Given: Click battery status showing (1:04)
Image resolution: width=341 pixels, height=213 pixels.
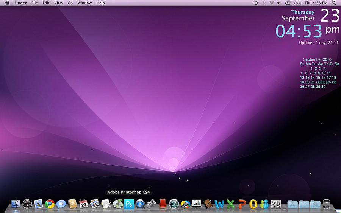Looking at the screenshot, I should point(293,3).
